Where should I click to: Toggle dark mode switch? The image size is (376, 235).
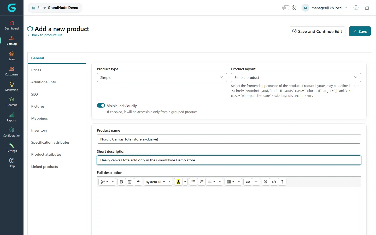[x=286, y=8]
